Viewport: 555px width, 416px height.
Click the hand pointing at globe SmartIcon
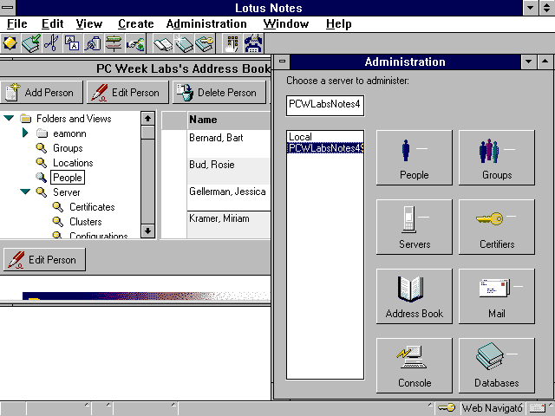[x=135, y=43]
